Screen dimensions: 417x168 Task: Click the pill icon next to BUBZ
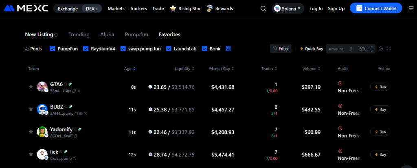click(x=71, y=107)
